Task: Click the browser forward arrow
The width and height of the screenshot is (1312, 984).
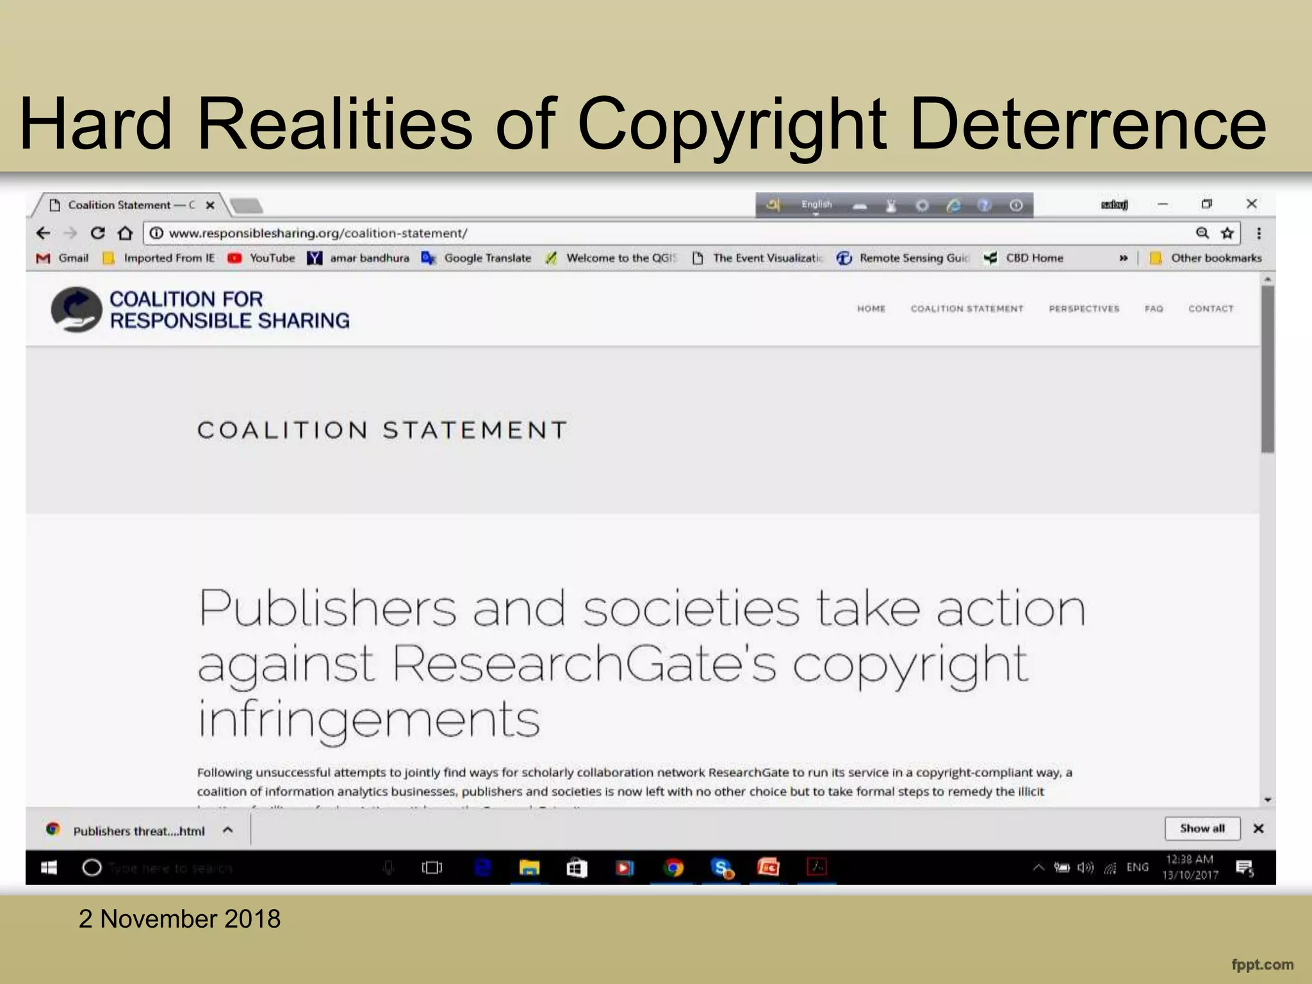Action: pos(70,233)
